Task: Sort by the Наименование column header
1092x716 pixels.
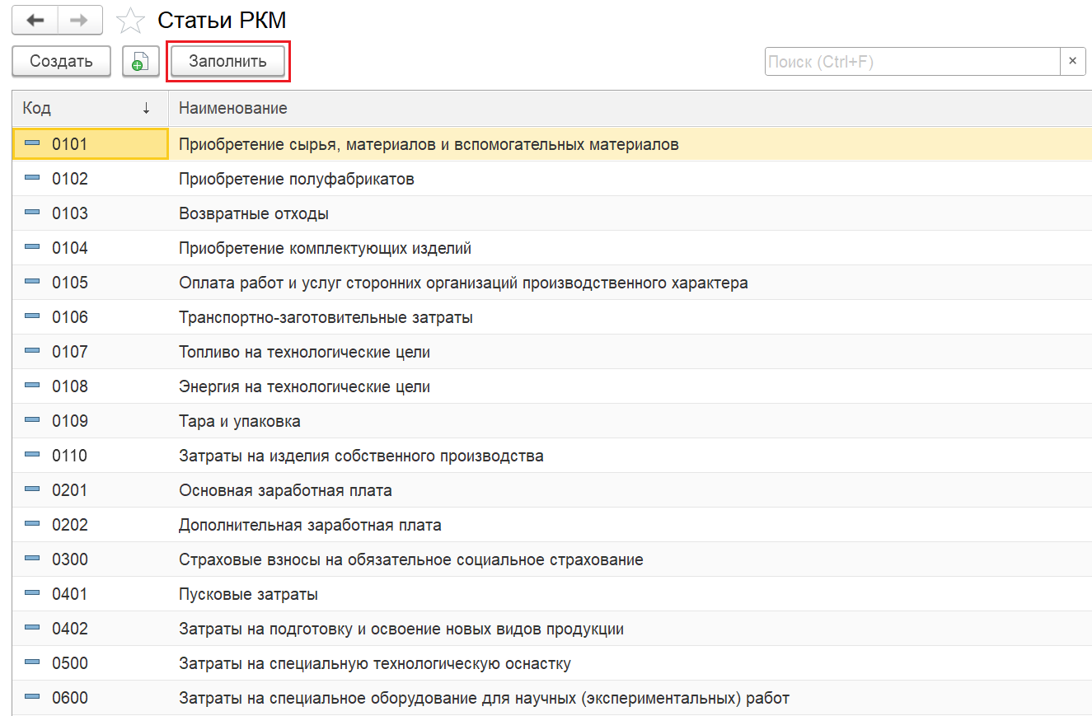Action: (x=630, y=108)
